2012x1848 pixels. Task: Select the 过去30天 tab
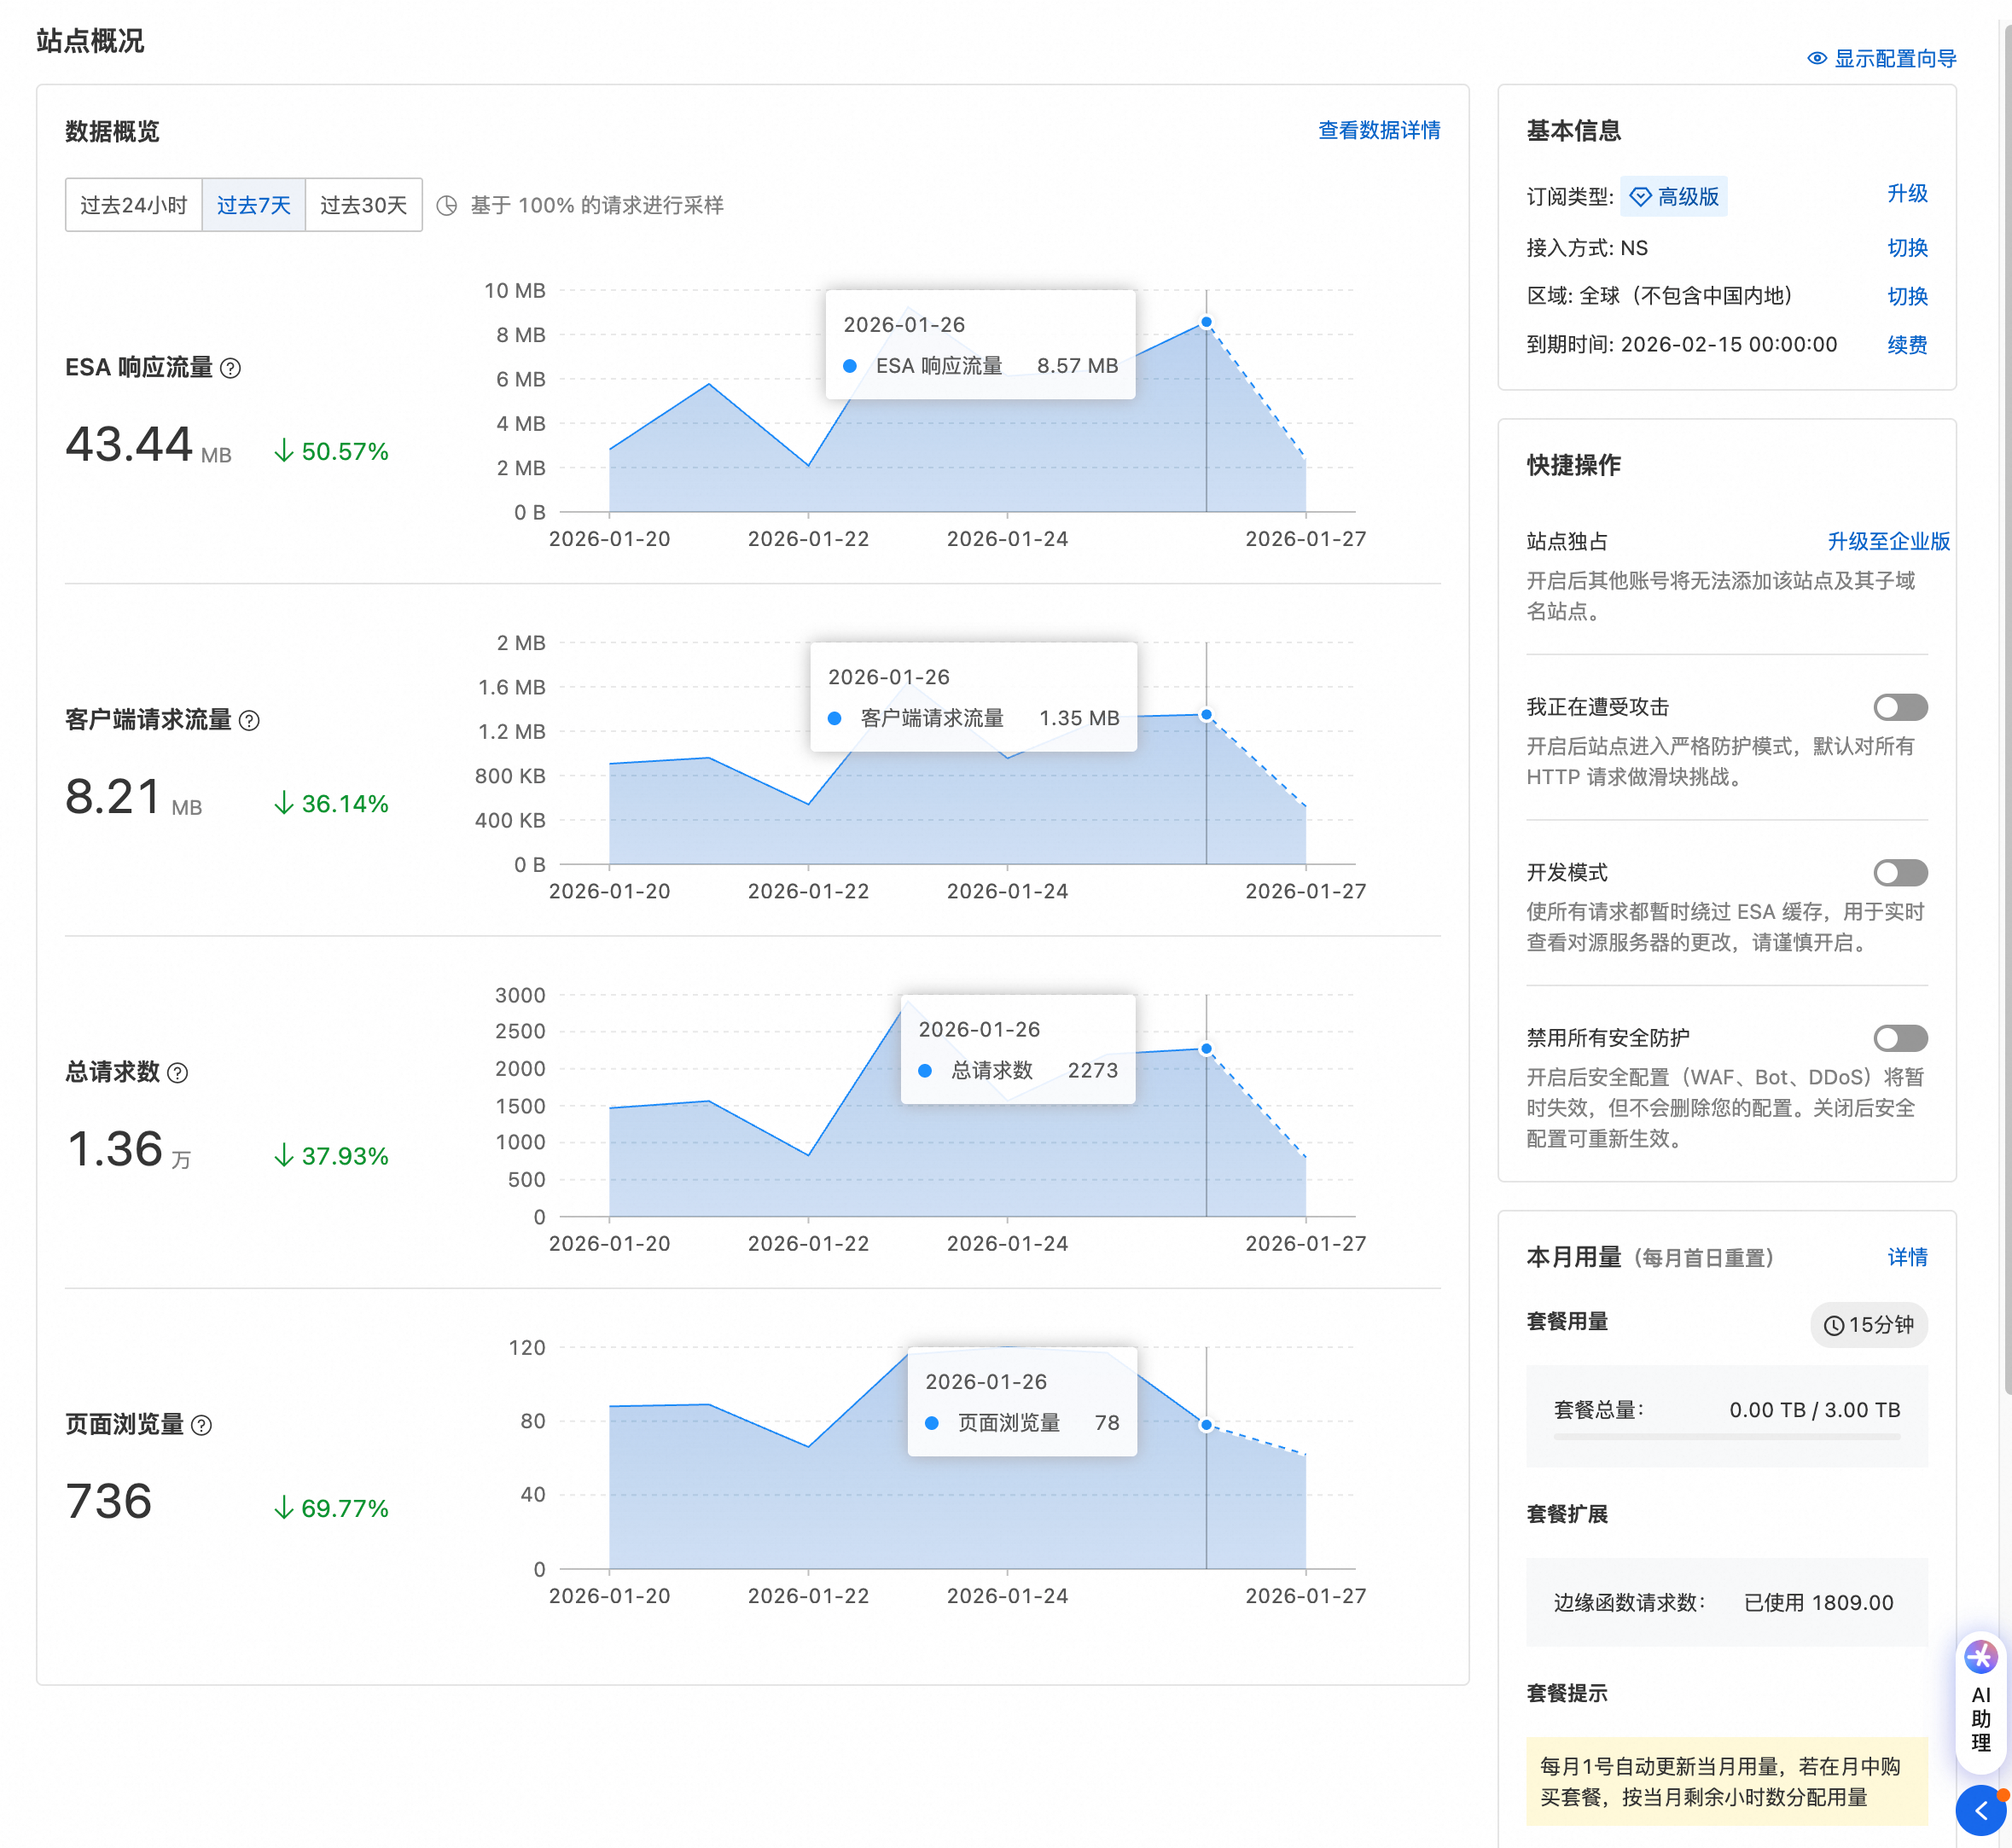pyautogui.click(x=363, y=206)
